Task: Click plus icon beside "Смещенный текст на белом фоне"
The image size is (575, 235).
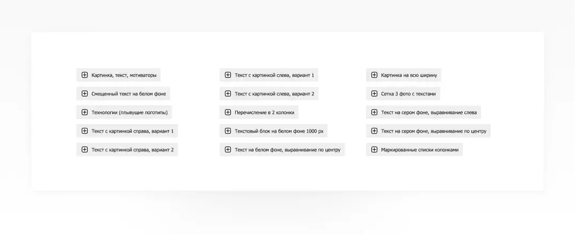Action: coord(84,94)
